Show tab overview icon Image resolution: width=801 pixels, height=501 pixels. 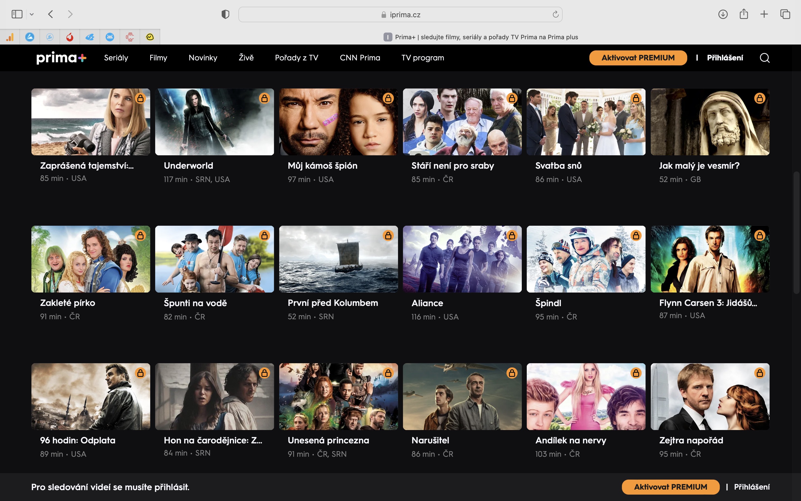[785, 14]
